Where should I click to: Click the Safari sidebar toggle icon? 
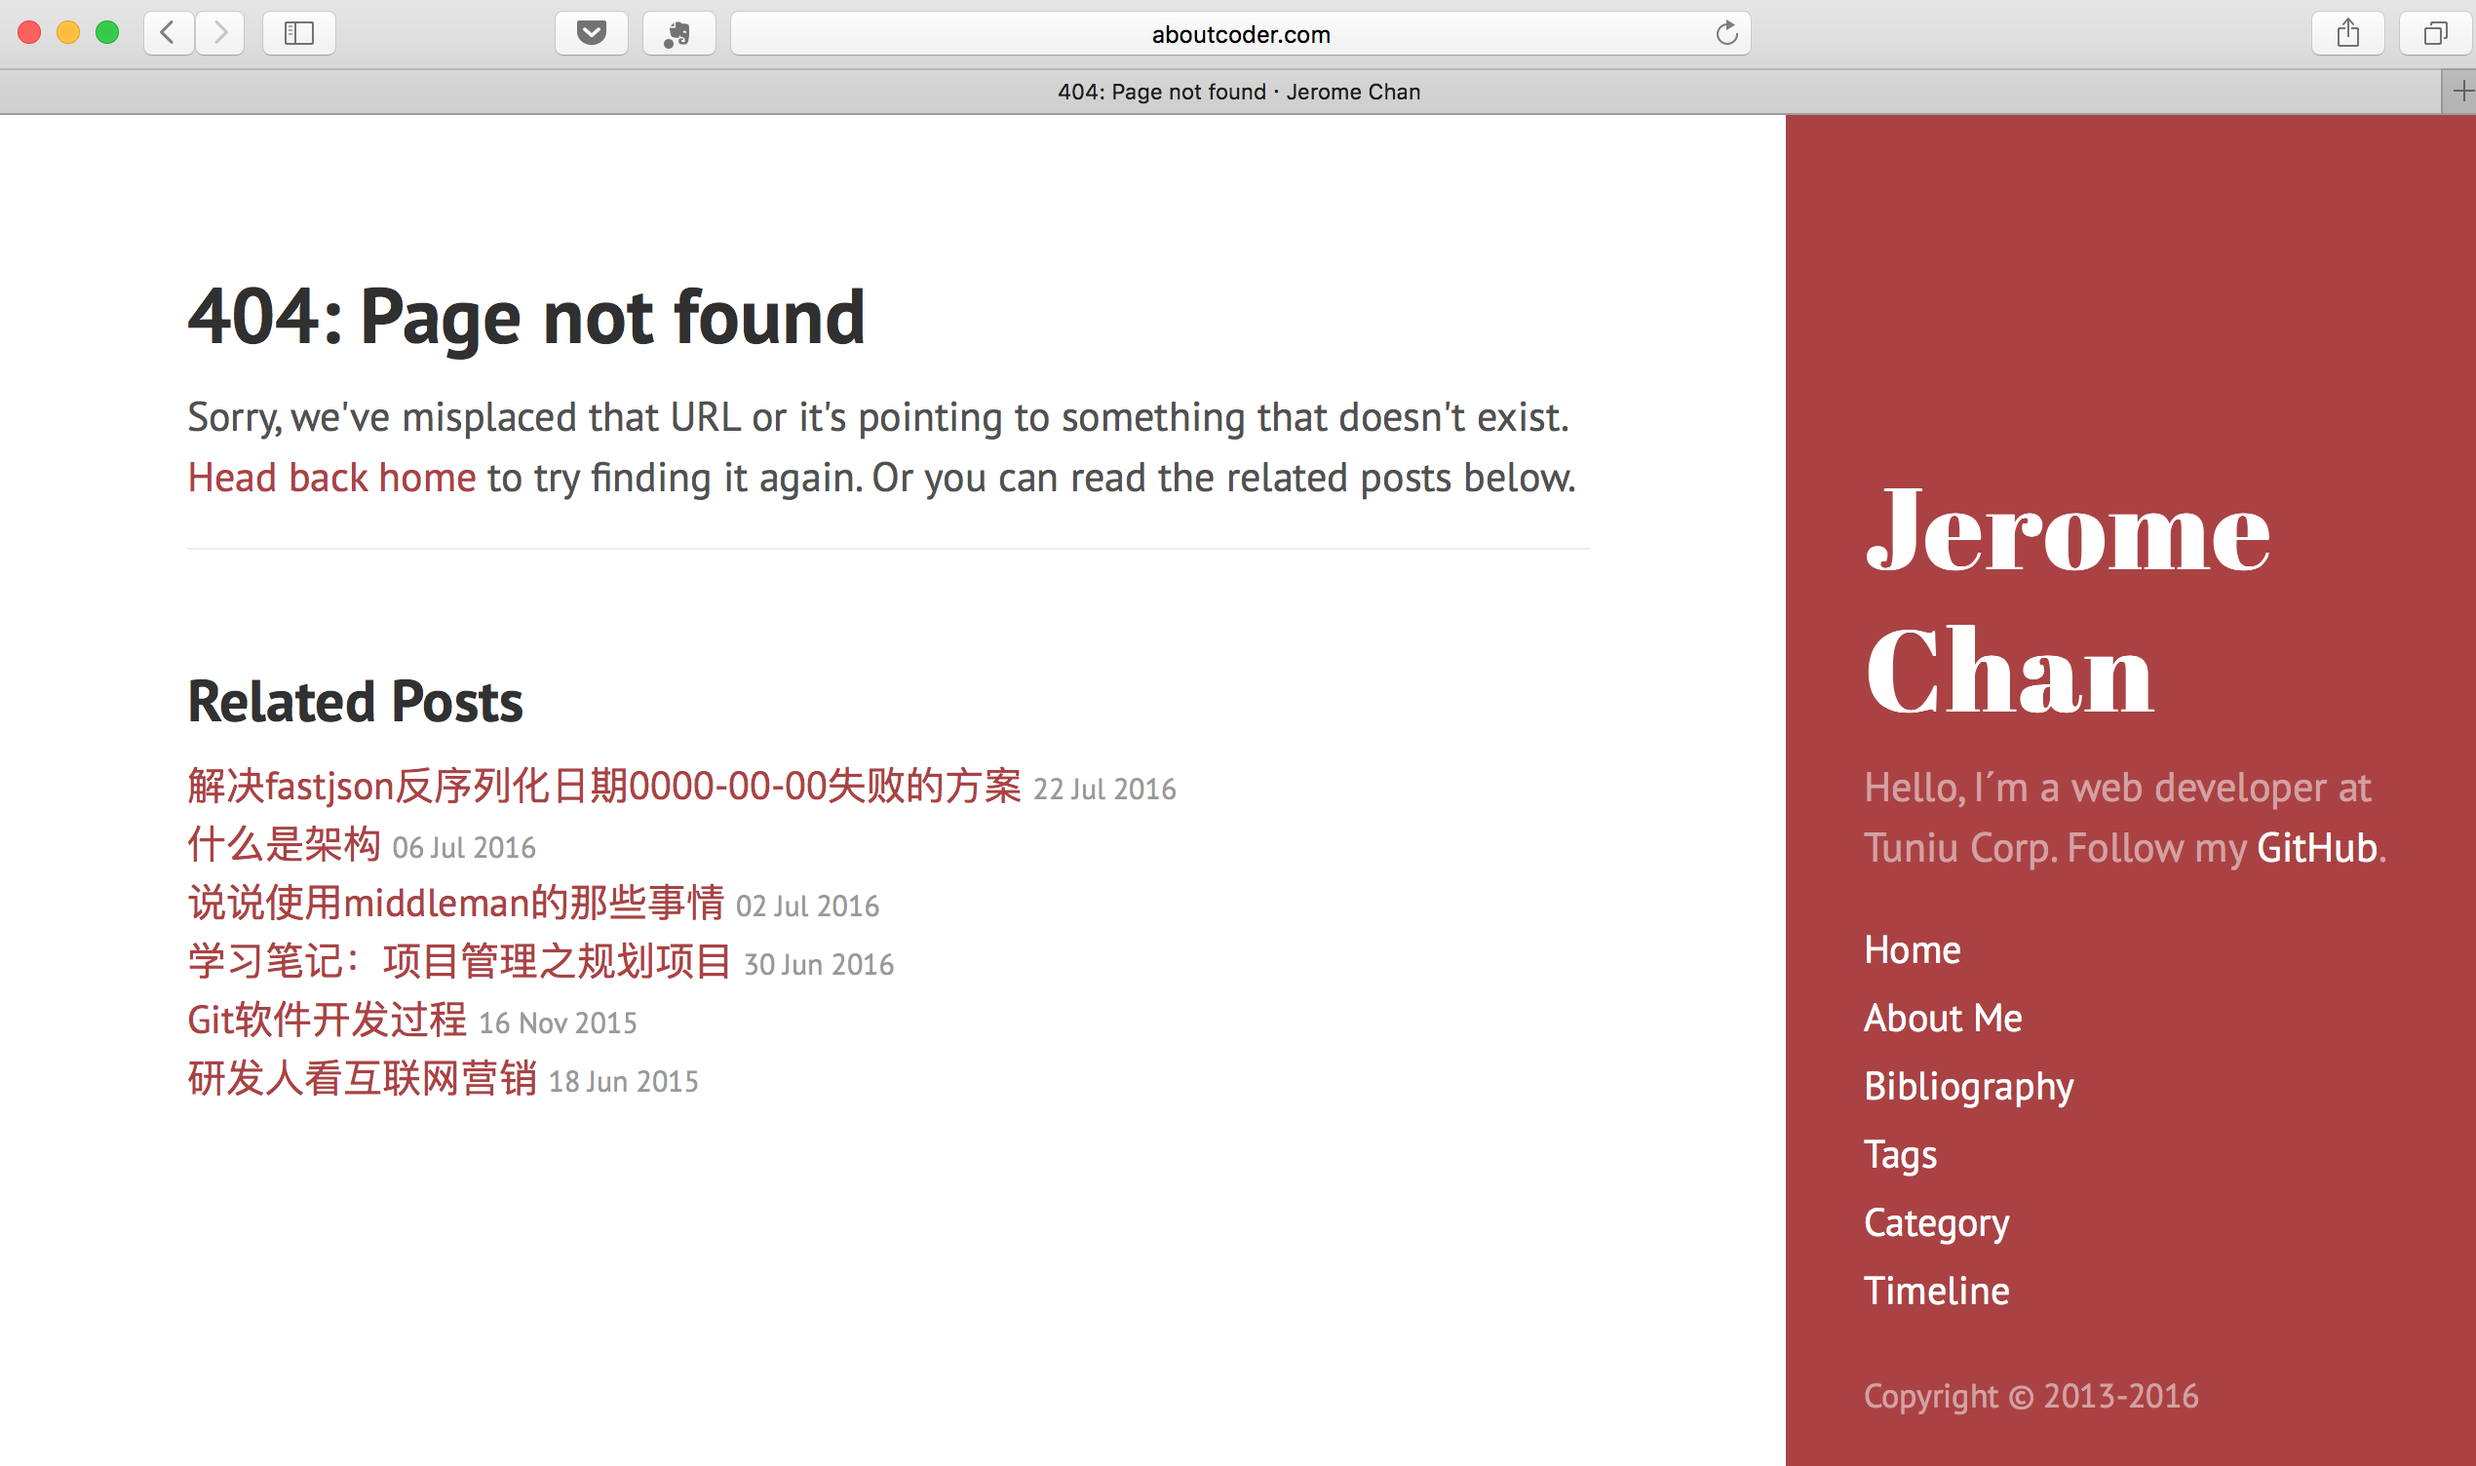(296, 31)
